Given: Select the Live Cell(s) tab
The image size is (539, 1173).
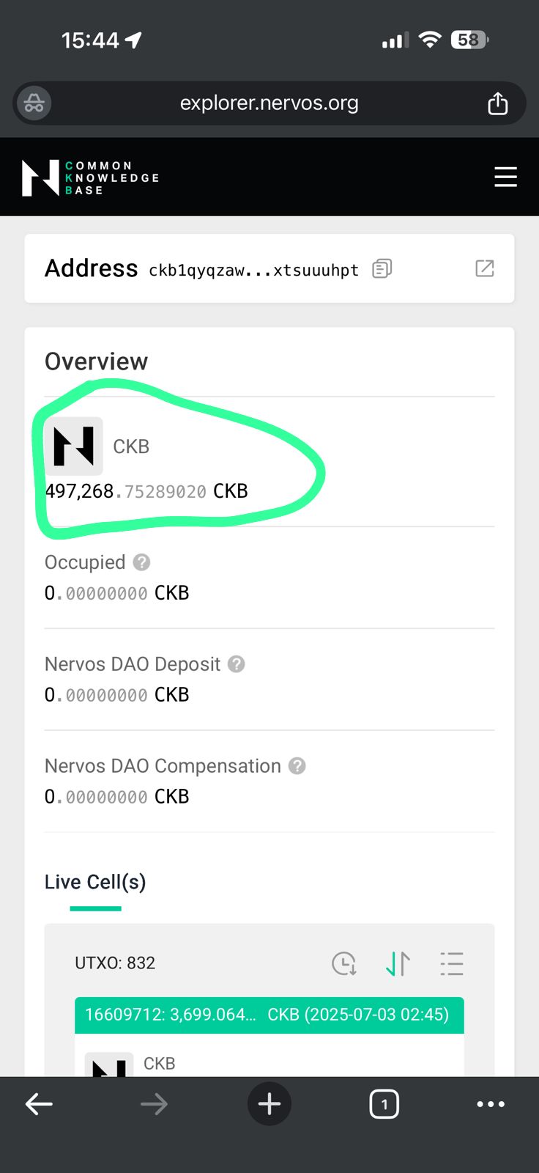Looking at the screenshot, I should pyautogui.click(x=95, y=882).
